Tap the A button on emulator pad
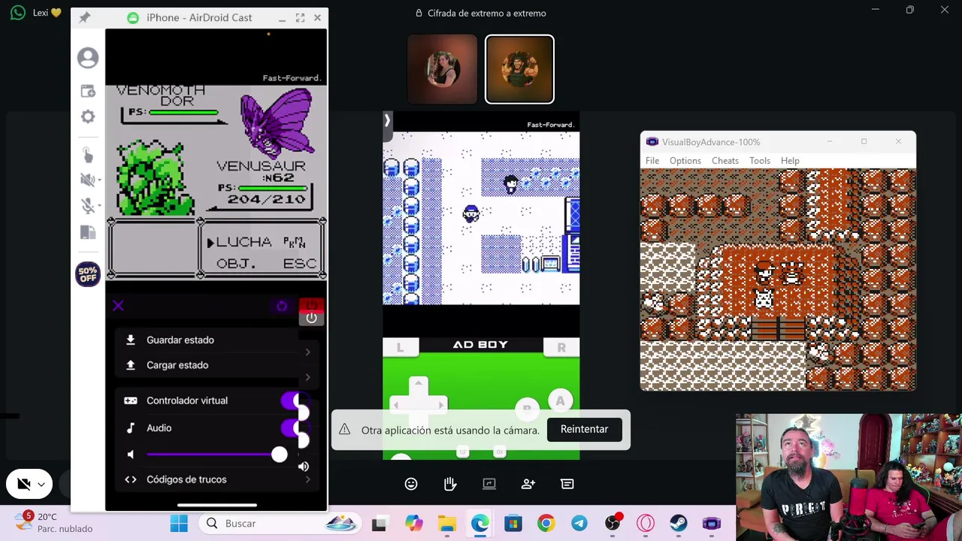 click(x=560, y=401)
